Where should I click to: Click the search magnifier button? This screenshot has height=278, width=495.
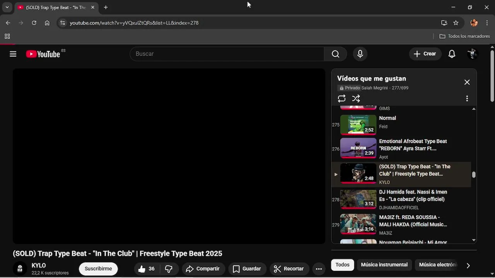[x=335, y=54]
